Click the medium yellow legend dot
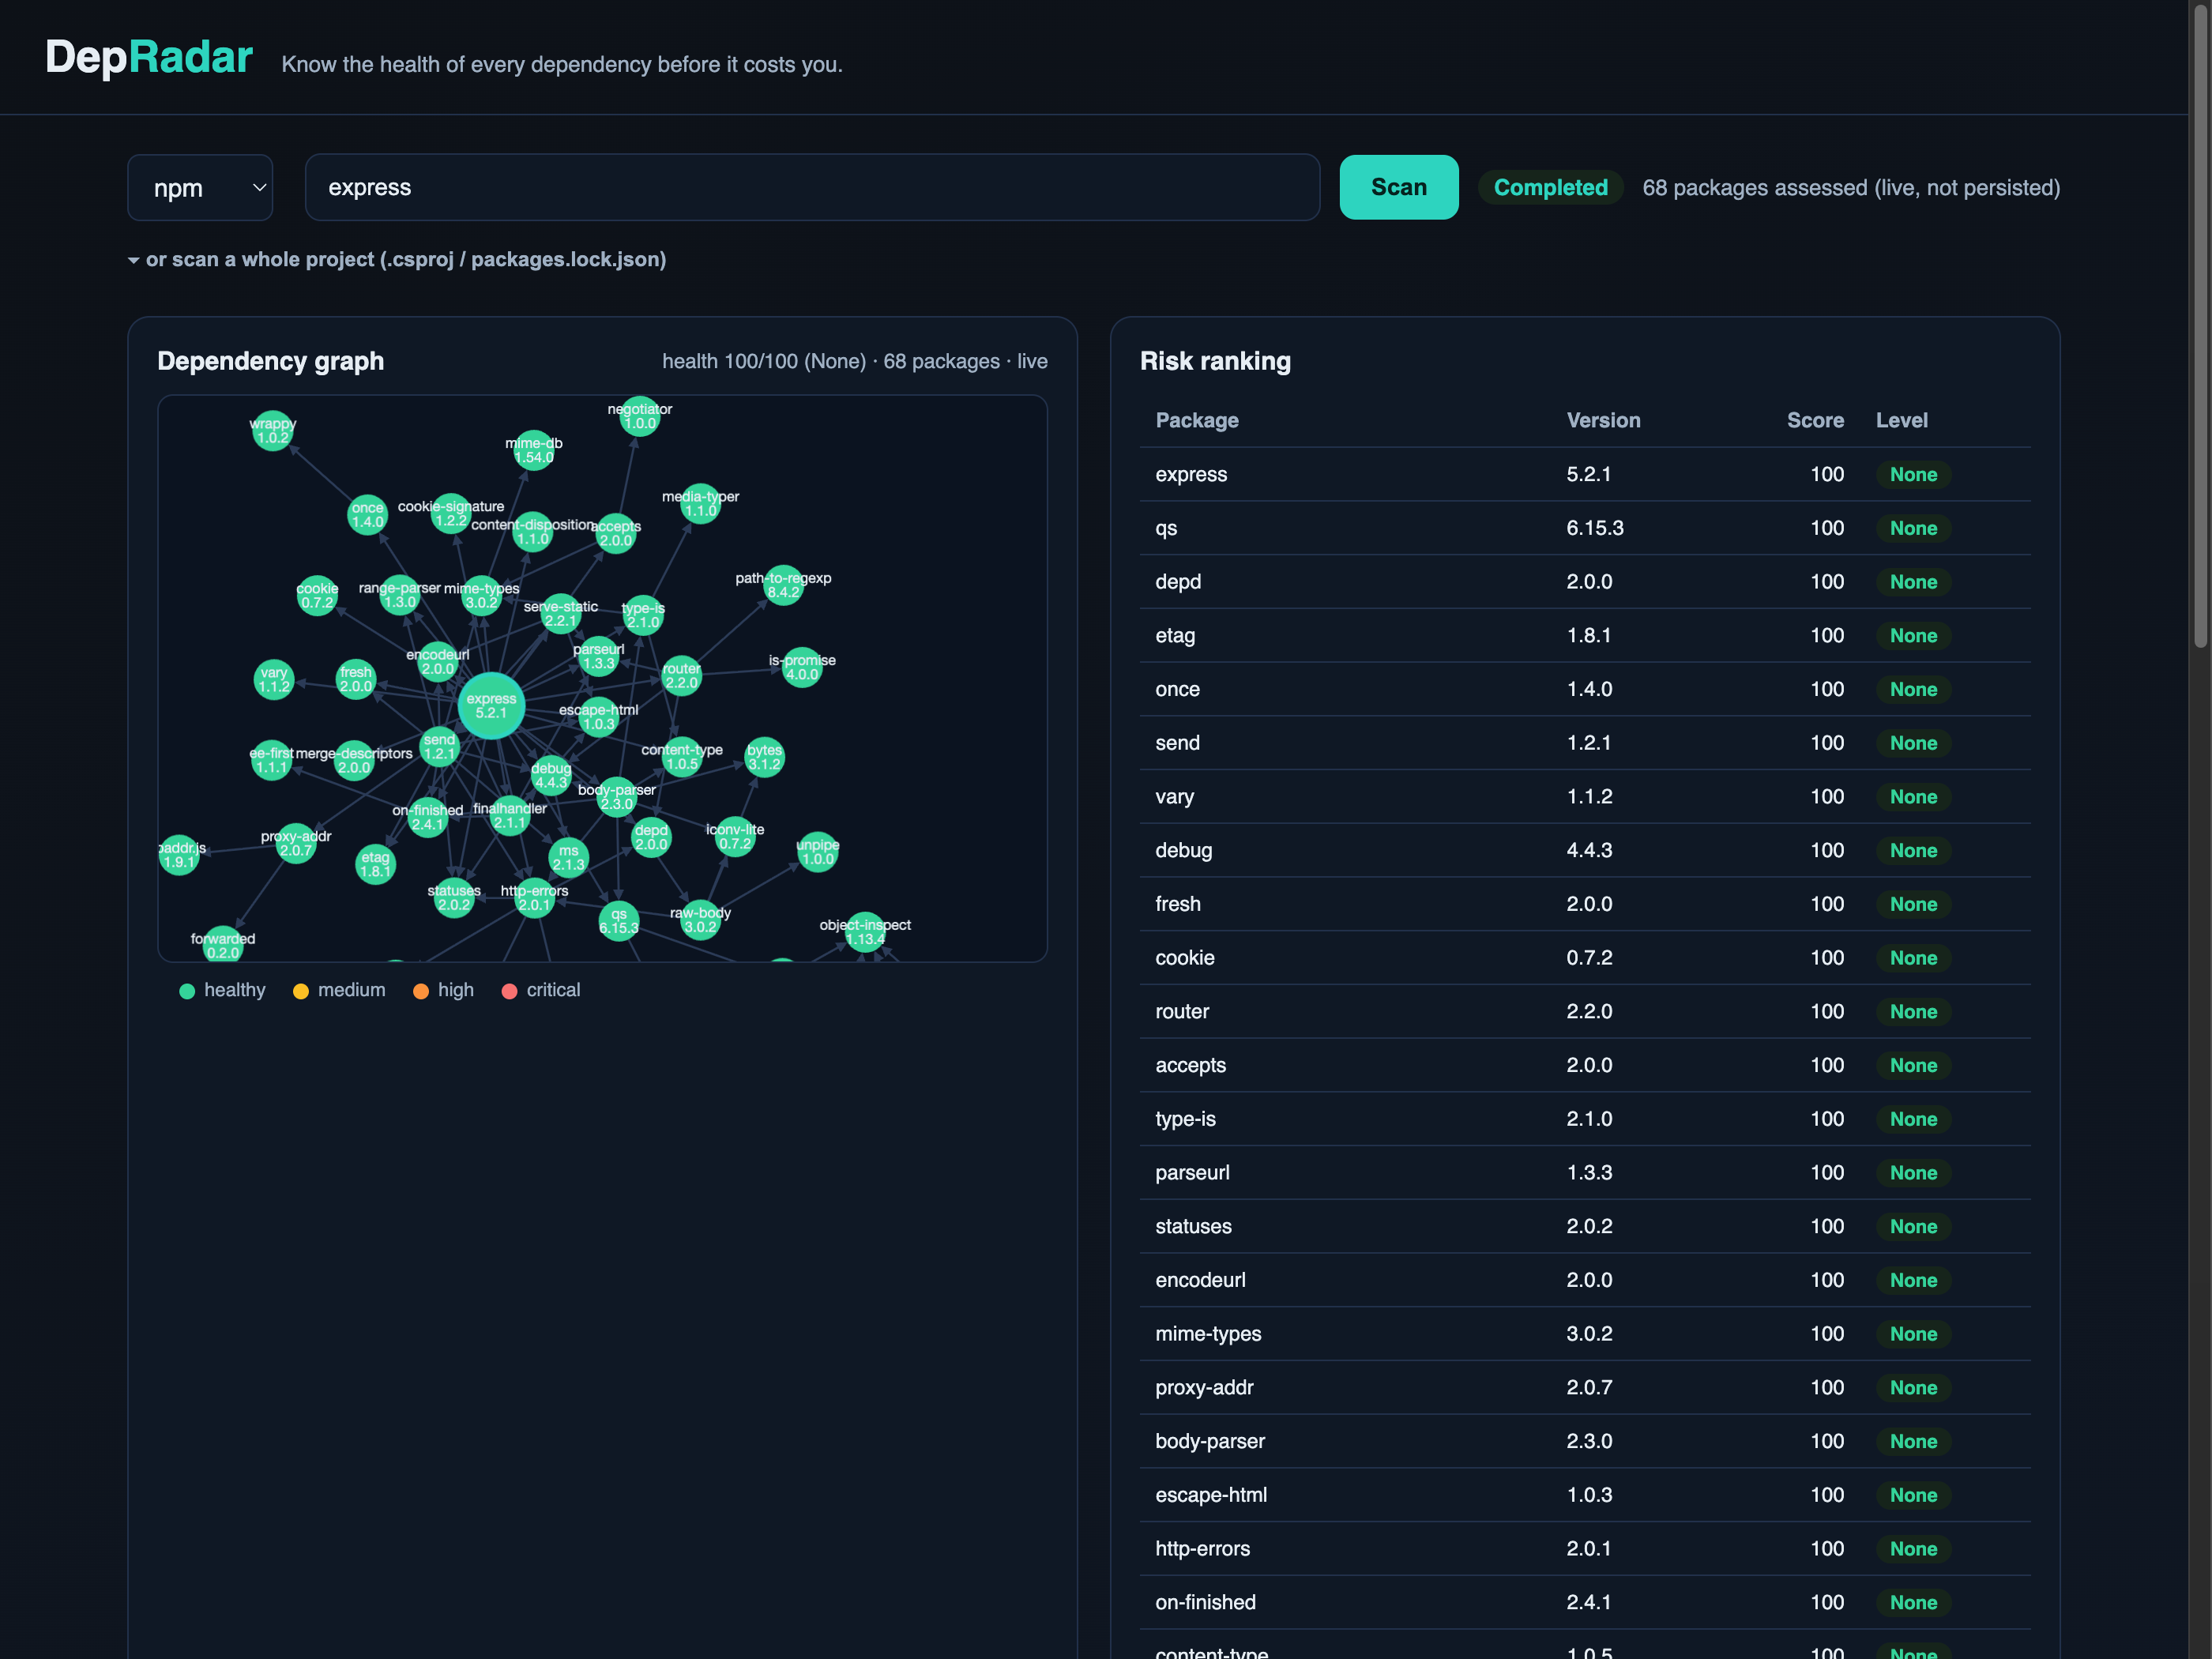The width and height of the screenshot is (2212, 1659). tap(300, 991)
